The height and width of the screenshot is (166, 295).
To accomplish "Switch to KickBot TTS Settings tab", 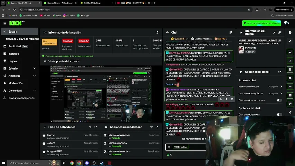I will (96, 3).
